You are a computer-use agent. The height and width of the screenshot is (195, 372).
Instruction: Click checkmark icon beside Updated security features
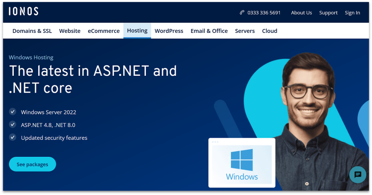tap(13, 138)
